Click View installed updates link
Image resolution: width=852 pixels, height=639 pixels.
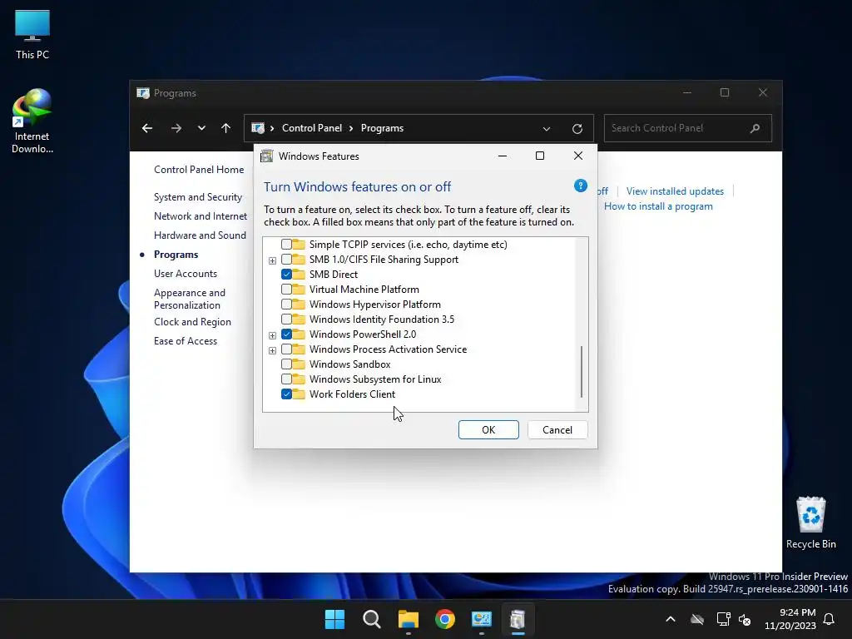point(675,191)
